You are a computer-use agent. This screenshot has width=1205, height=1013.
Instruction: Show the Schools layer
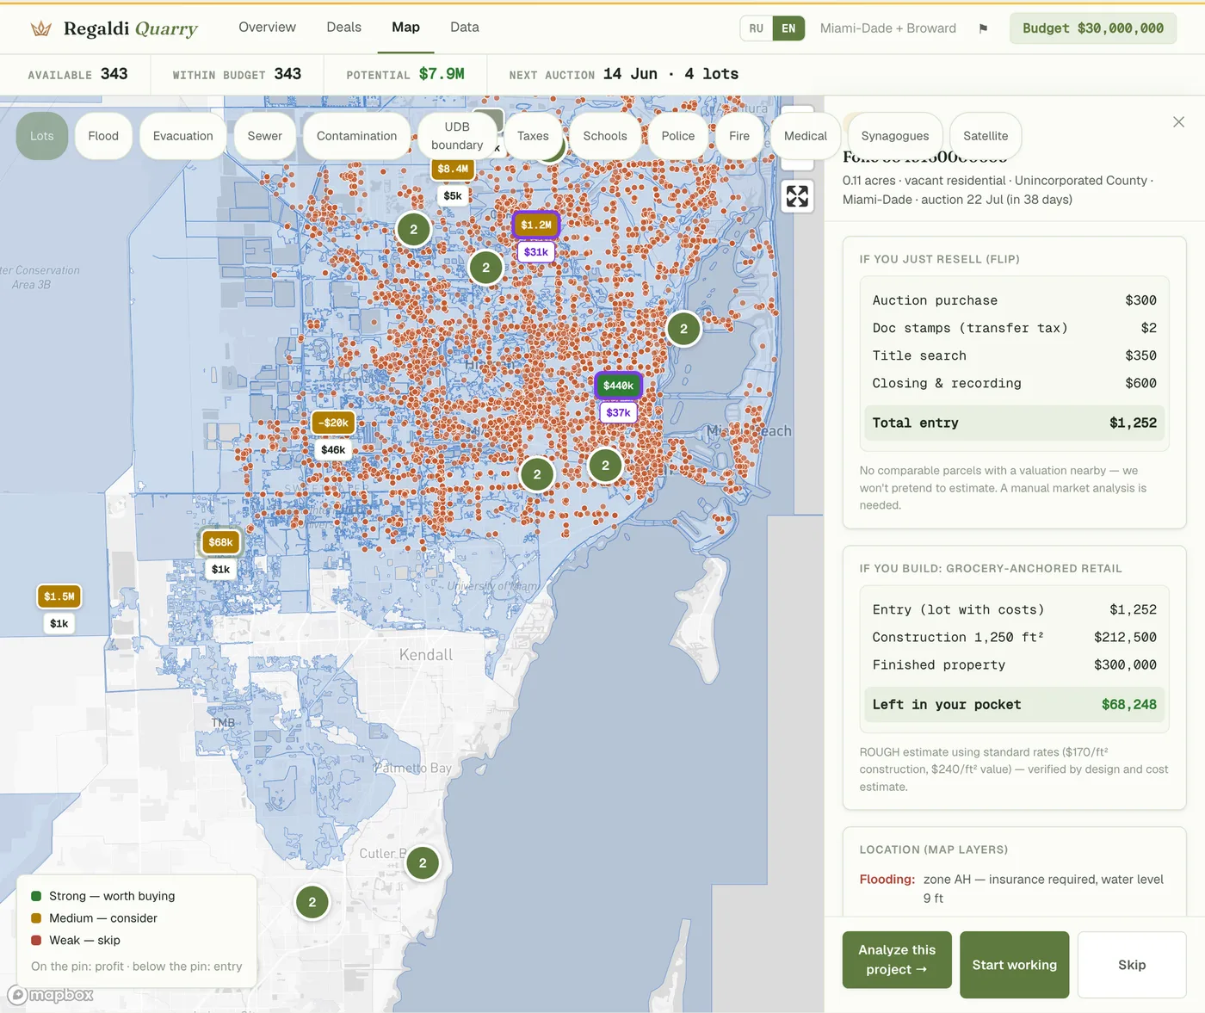[605, 136]
